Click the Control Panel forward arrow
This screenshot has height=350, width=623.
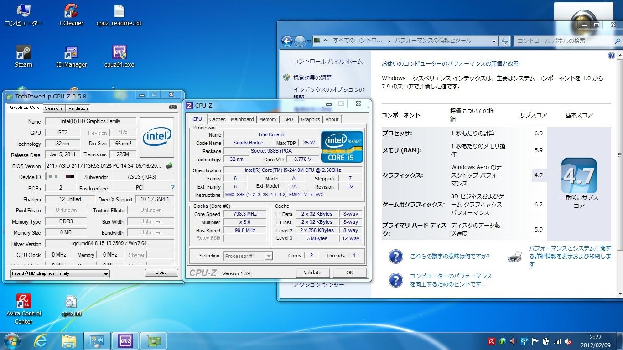(300, 41)
